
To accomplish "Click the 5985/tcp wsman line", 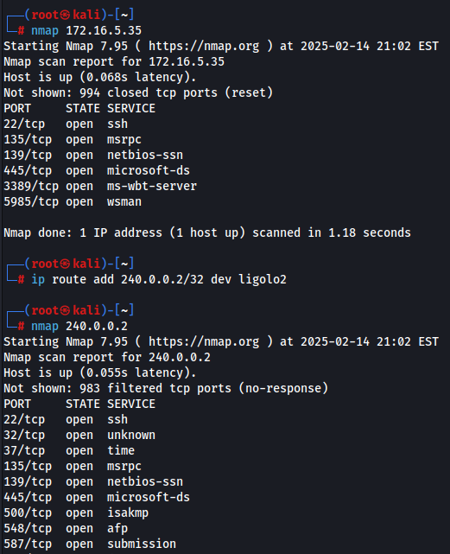I will click(73, 201).
